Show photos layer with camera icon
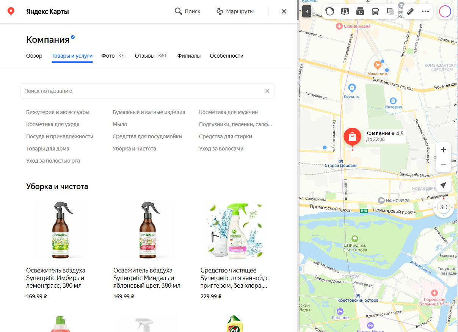 (x=360, y=11)
